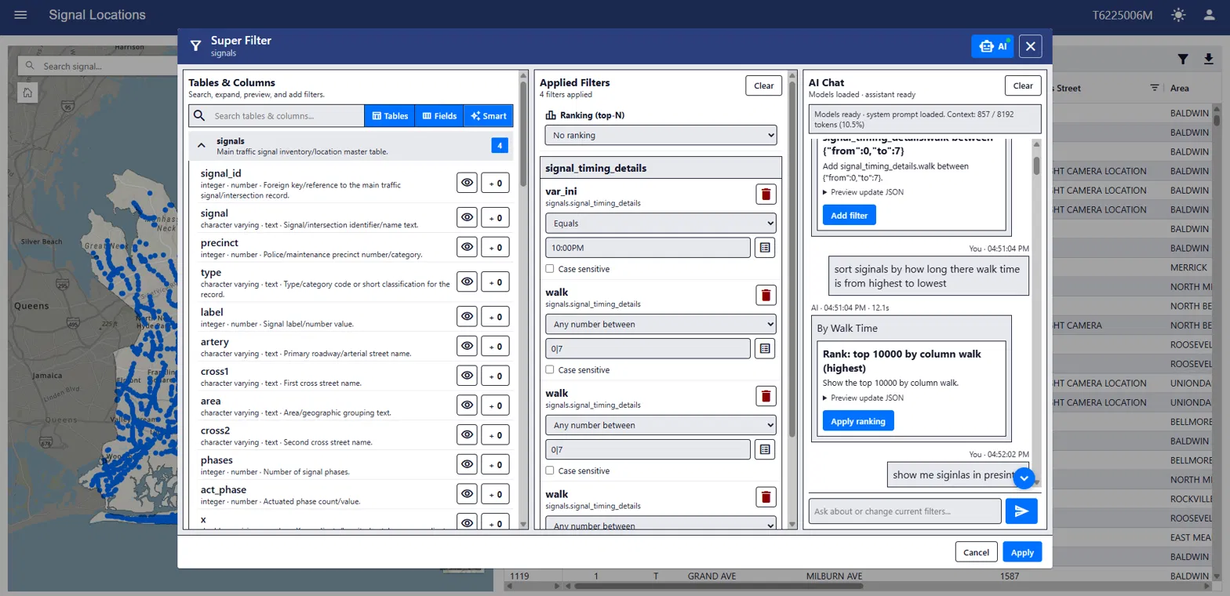Clear all applied filters
This screenshot has height=596, width=1230.
(x=763, y=85)
